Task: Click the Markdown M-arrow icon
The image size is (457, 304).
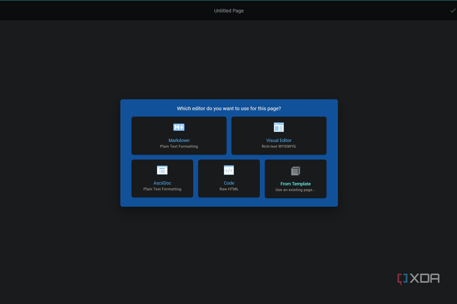Action: (x=179, y=127)
